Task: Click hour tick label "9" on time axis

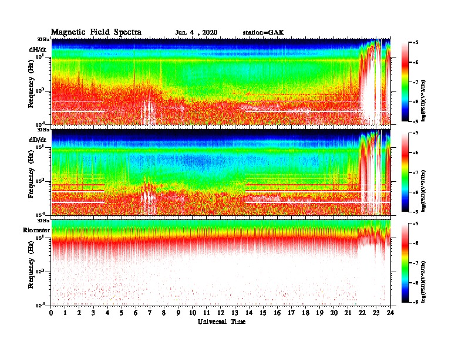Action: pyautogui.click(x=178, y=313)
